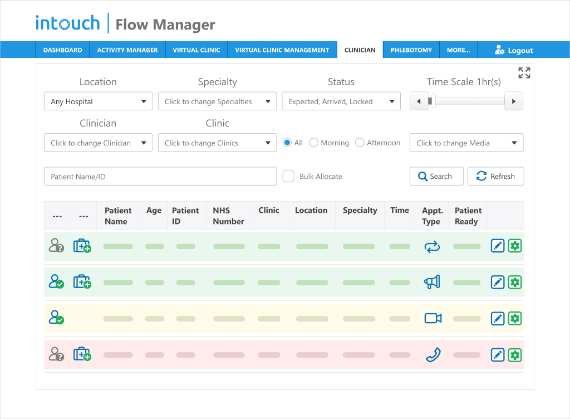Enable the Bulk Allocate checkbox

(288, 176)
